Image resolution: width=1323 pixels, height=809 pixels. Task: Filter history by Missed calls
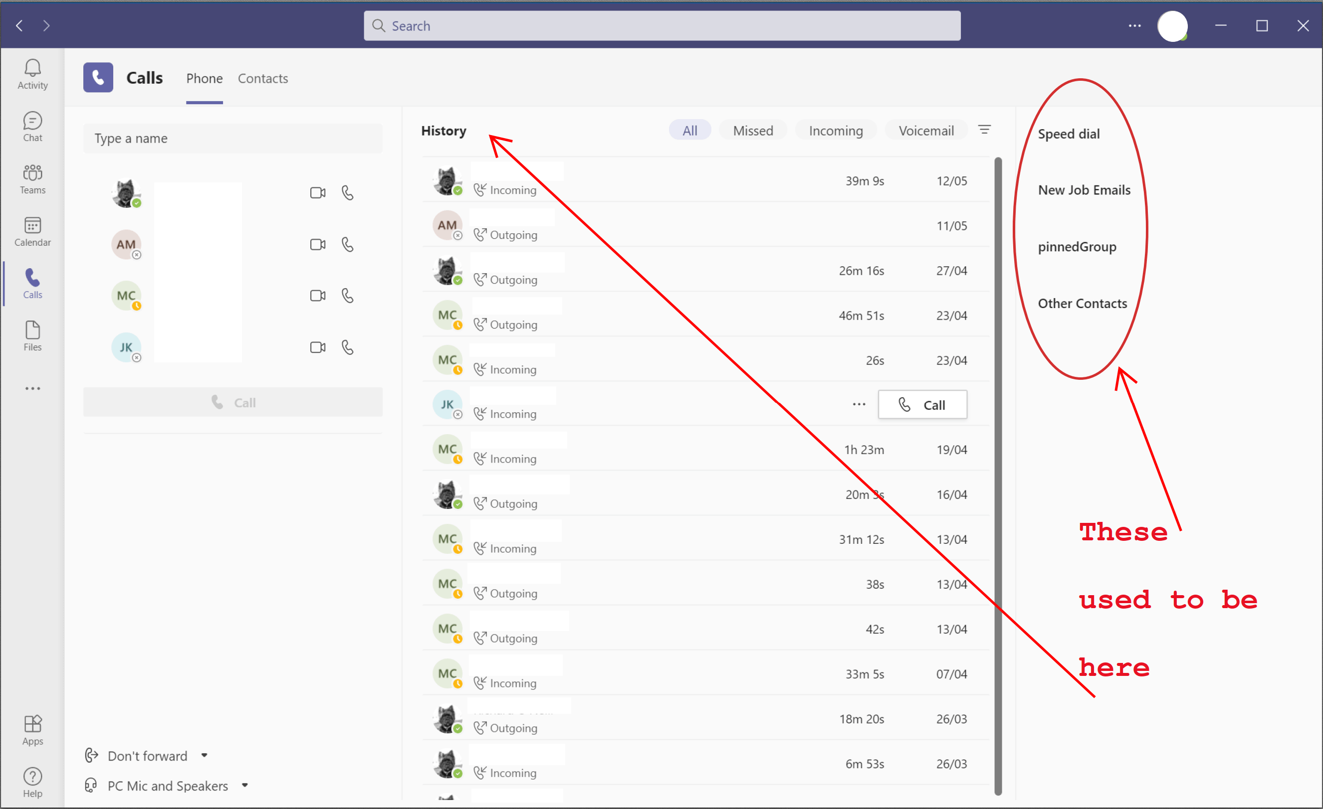pyautogui.click(x=753, y=131)
